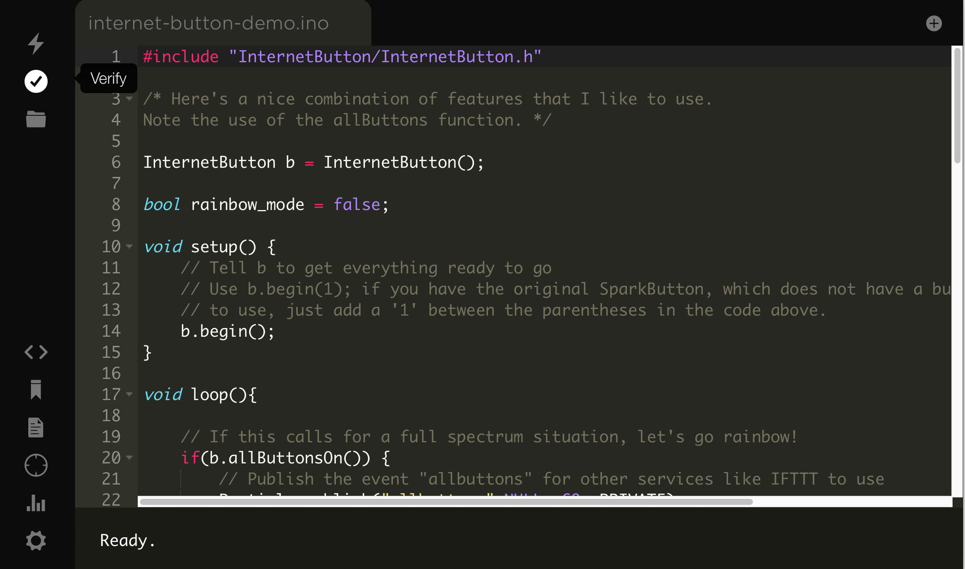This screenshot has height=569, width=965.
Task: Click the 'Tell b to get everything ready' comment
Action: pyautogui.click(x=366, y=268)
